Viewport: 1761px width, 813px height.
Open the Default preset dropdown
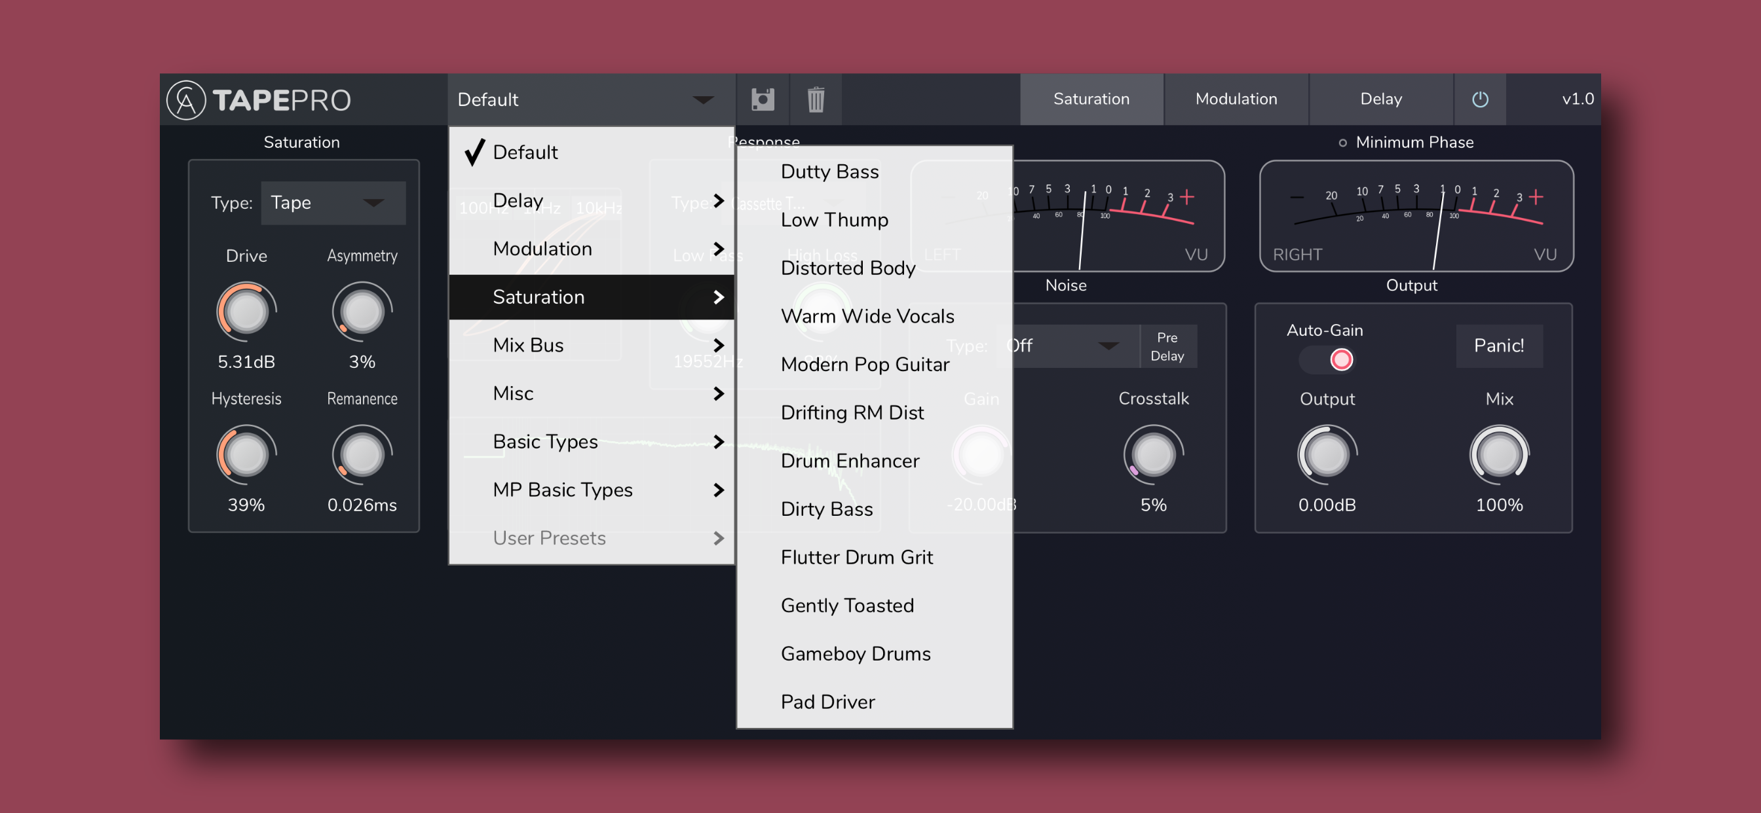591,99
